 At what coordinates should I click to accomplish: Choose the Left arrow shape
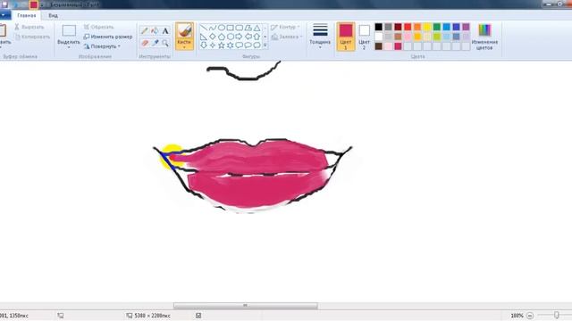248,37
